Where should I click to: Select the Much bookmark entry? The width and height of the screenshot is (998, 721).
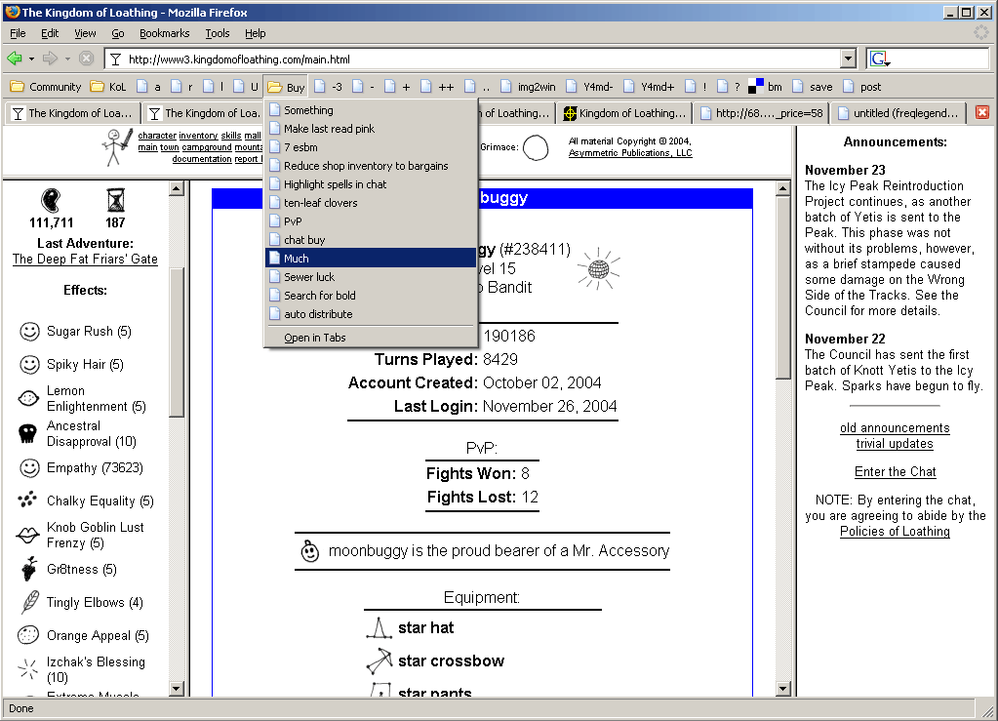(371, 259)
